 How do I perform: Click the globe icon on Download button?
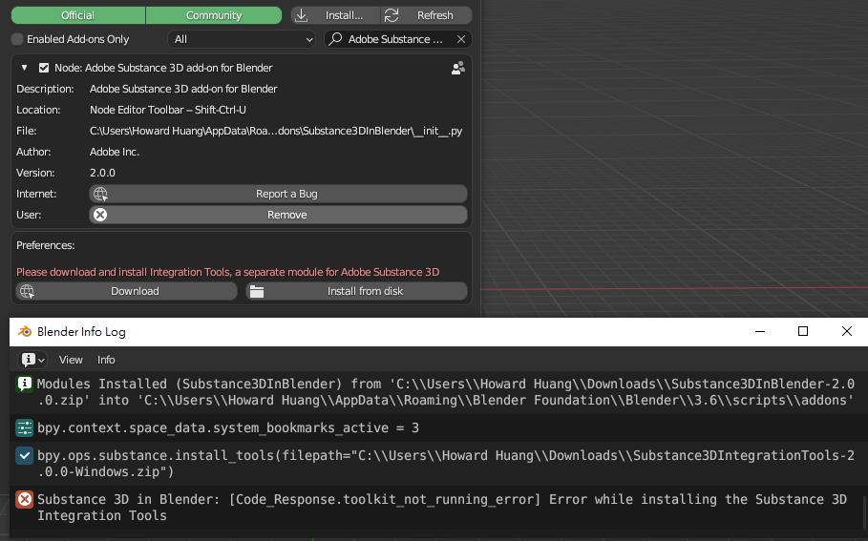click(x=27, y=291)
